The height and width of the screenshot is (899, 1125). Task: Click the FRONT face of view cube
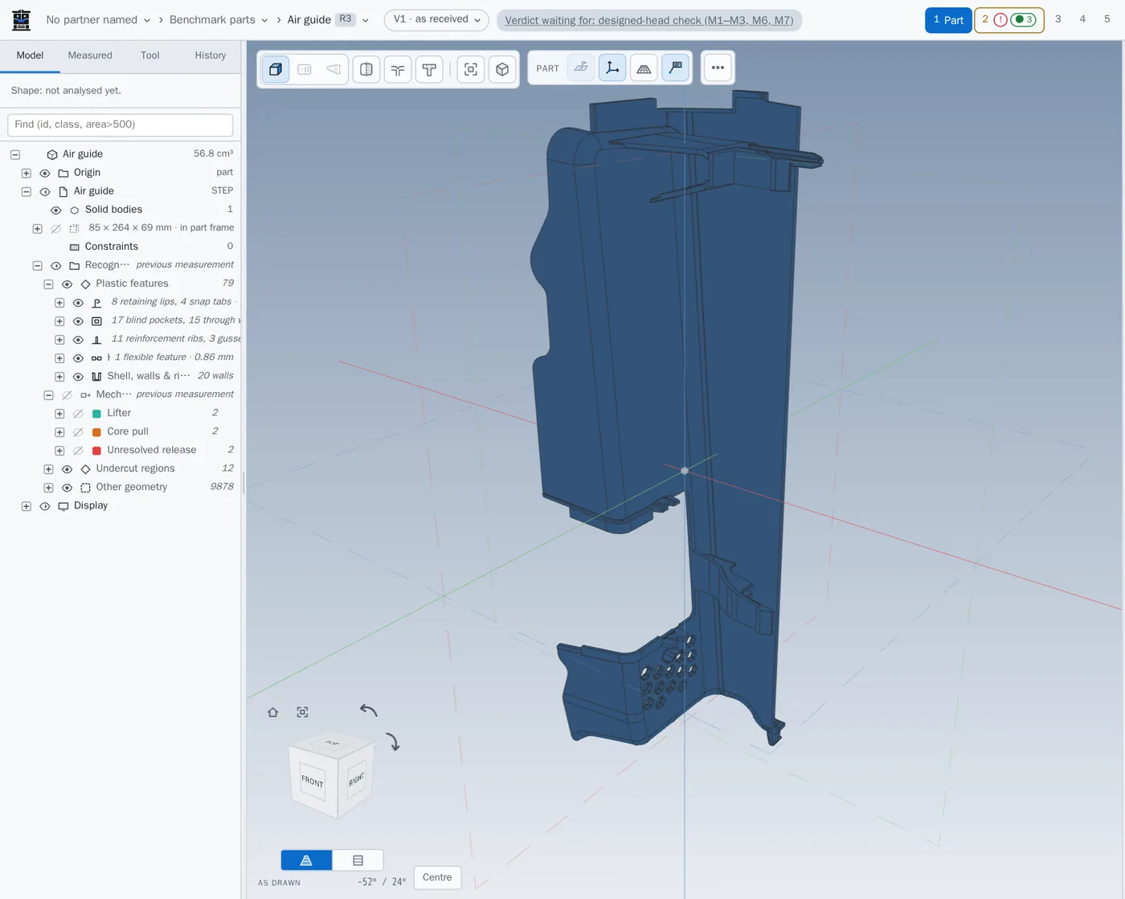(x=313, y=781)
